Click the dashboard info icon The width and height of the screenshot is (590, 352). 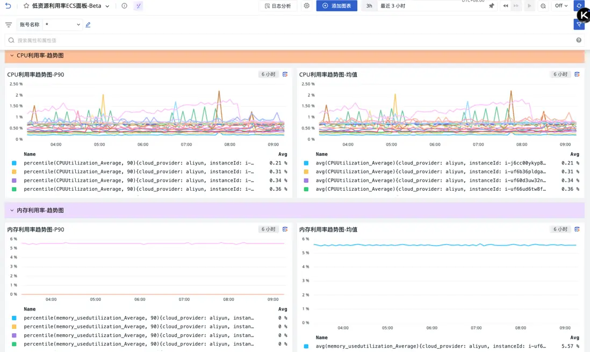coord(124,6)
